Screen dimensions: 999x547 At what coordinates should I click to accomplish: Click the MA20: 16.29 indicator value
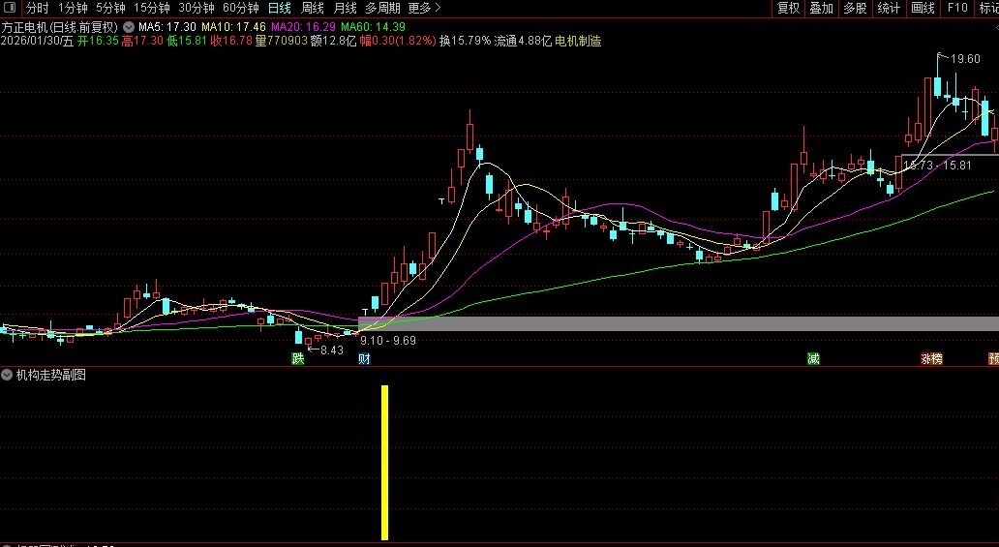pyautogui.click(x=303, y=27)
